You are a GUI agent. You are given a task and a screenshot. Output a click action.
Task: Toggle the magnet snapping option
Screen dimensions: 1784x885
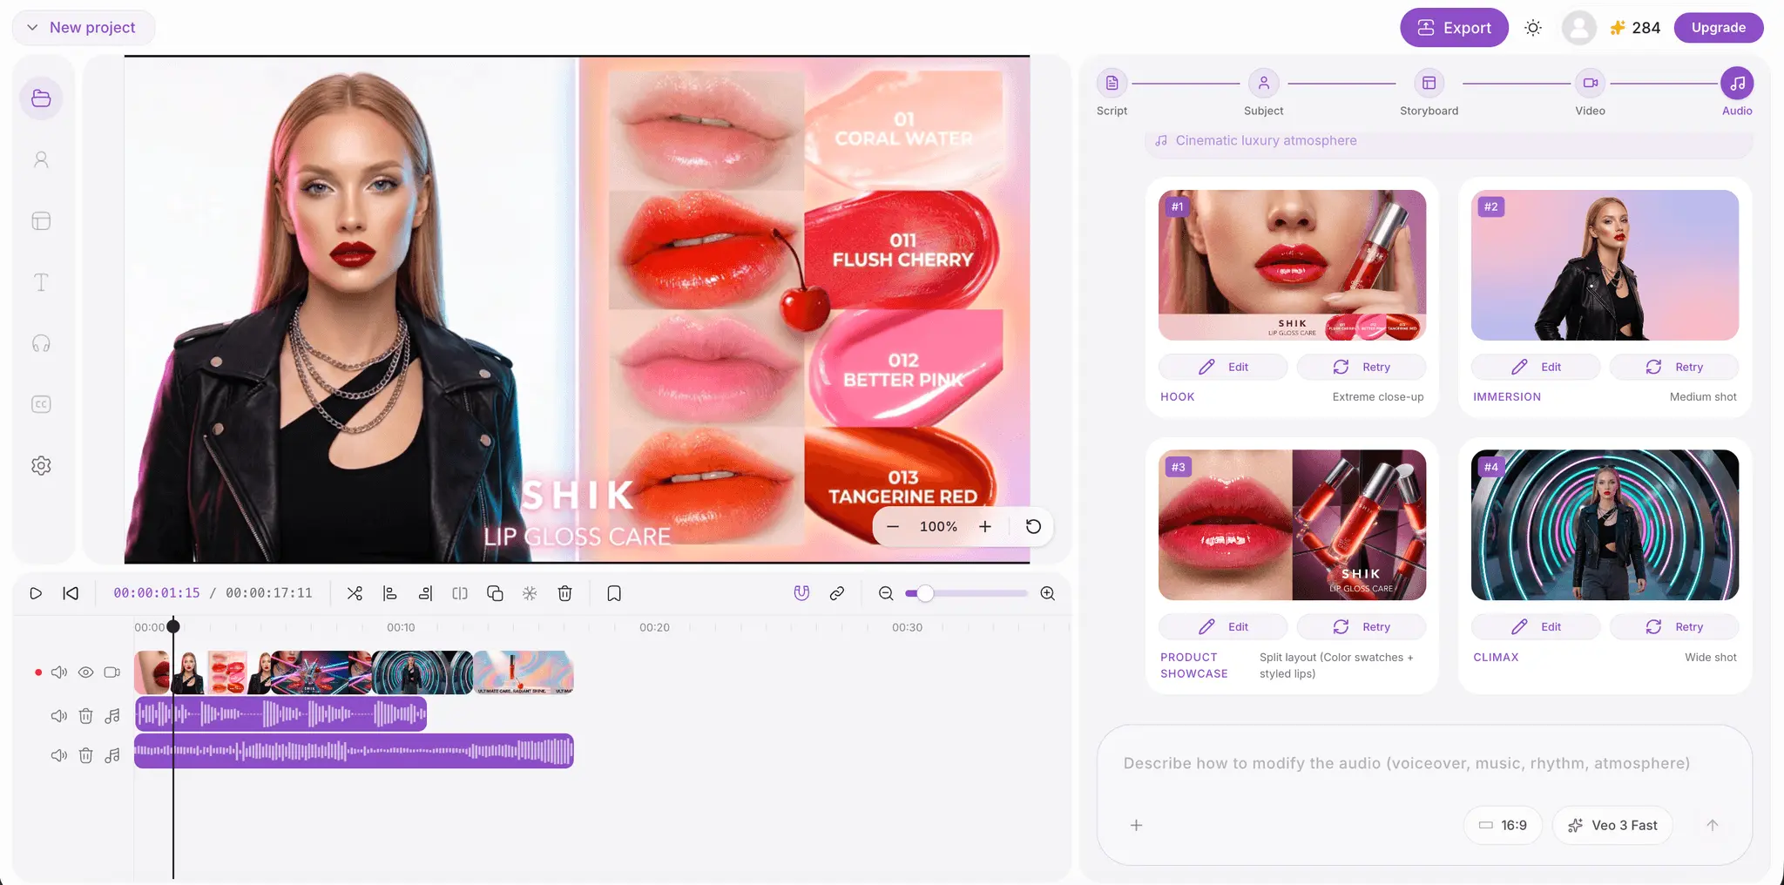(x=801, y=593)
